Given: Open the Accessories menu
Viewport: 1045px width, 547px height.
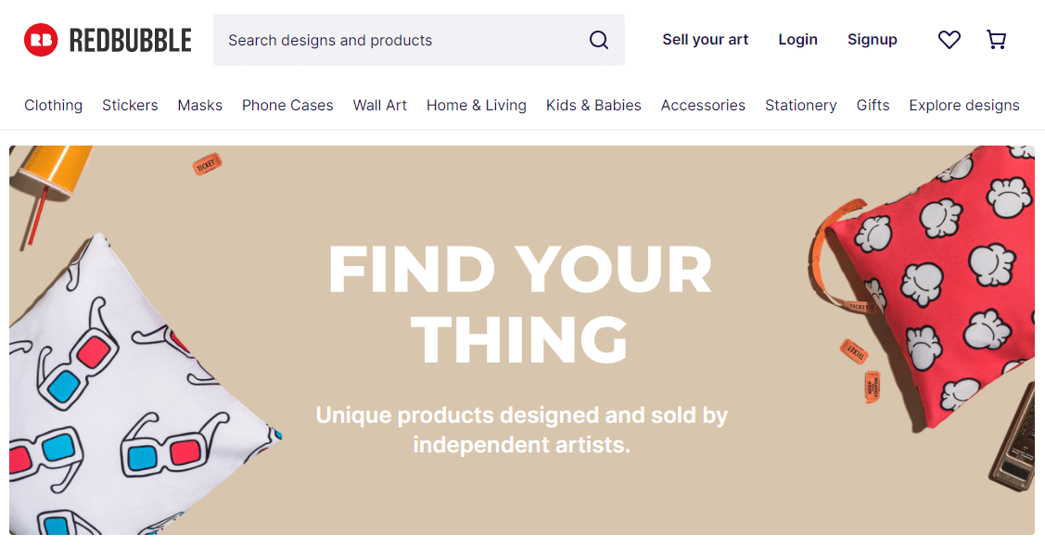Looking at the screenshot, I should coord(703,106).
